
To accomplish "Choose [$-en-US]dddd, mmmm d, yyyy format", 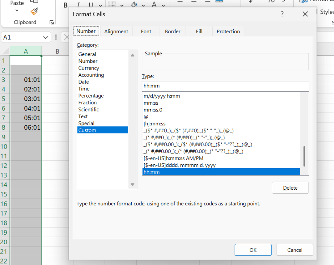I will tap(221, 165).
